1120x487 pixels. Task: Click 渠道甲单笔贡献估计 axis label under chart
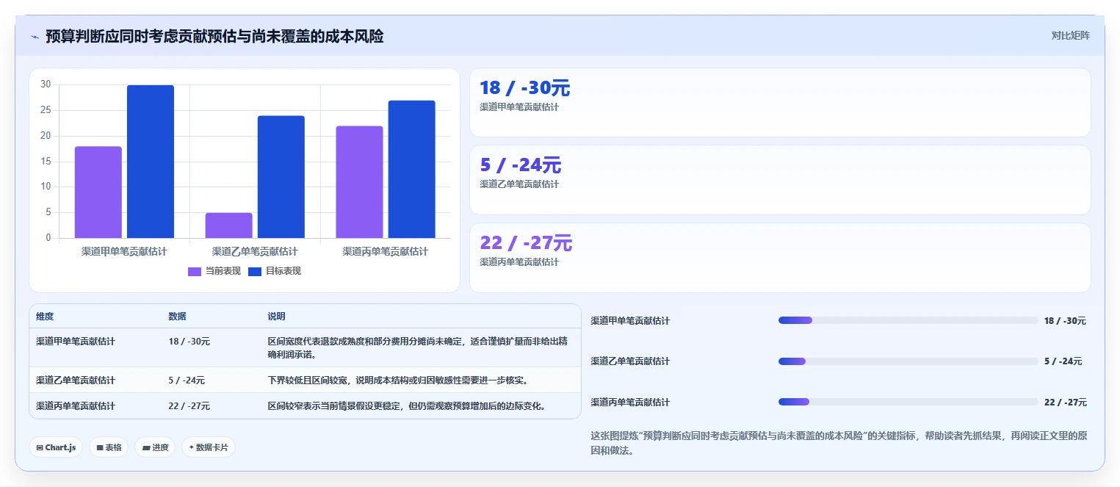coord(124,251)
